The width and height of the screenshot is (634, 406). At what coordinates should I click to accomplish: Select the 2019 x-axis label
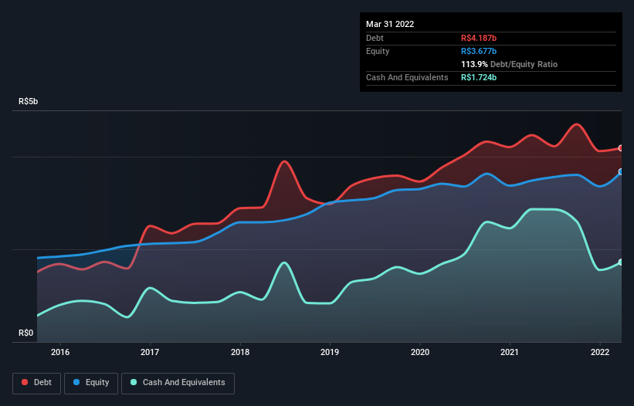tap(330, 352)
